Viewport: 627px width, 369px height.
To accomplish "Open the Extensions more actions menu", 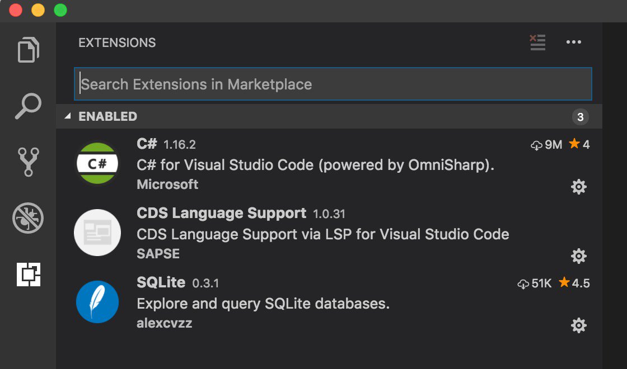I will click(x=573, y=42).
